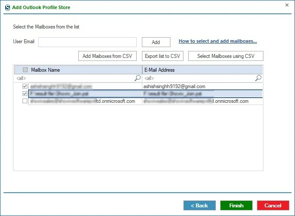Uncheck the ashishsinghh9192@gmail.com mailbox checkbox

click(x=25, y=86)
